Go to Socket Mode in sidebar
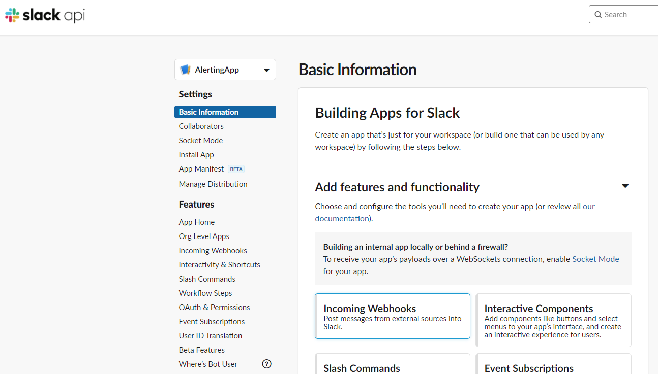Image resolution: width=658 pixels, height=374 pixels. pos(200,141)
